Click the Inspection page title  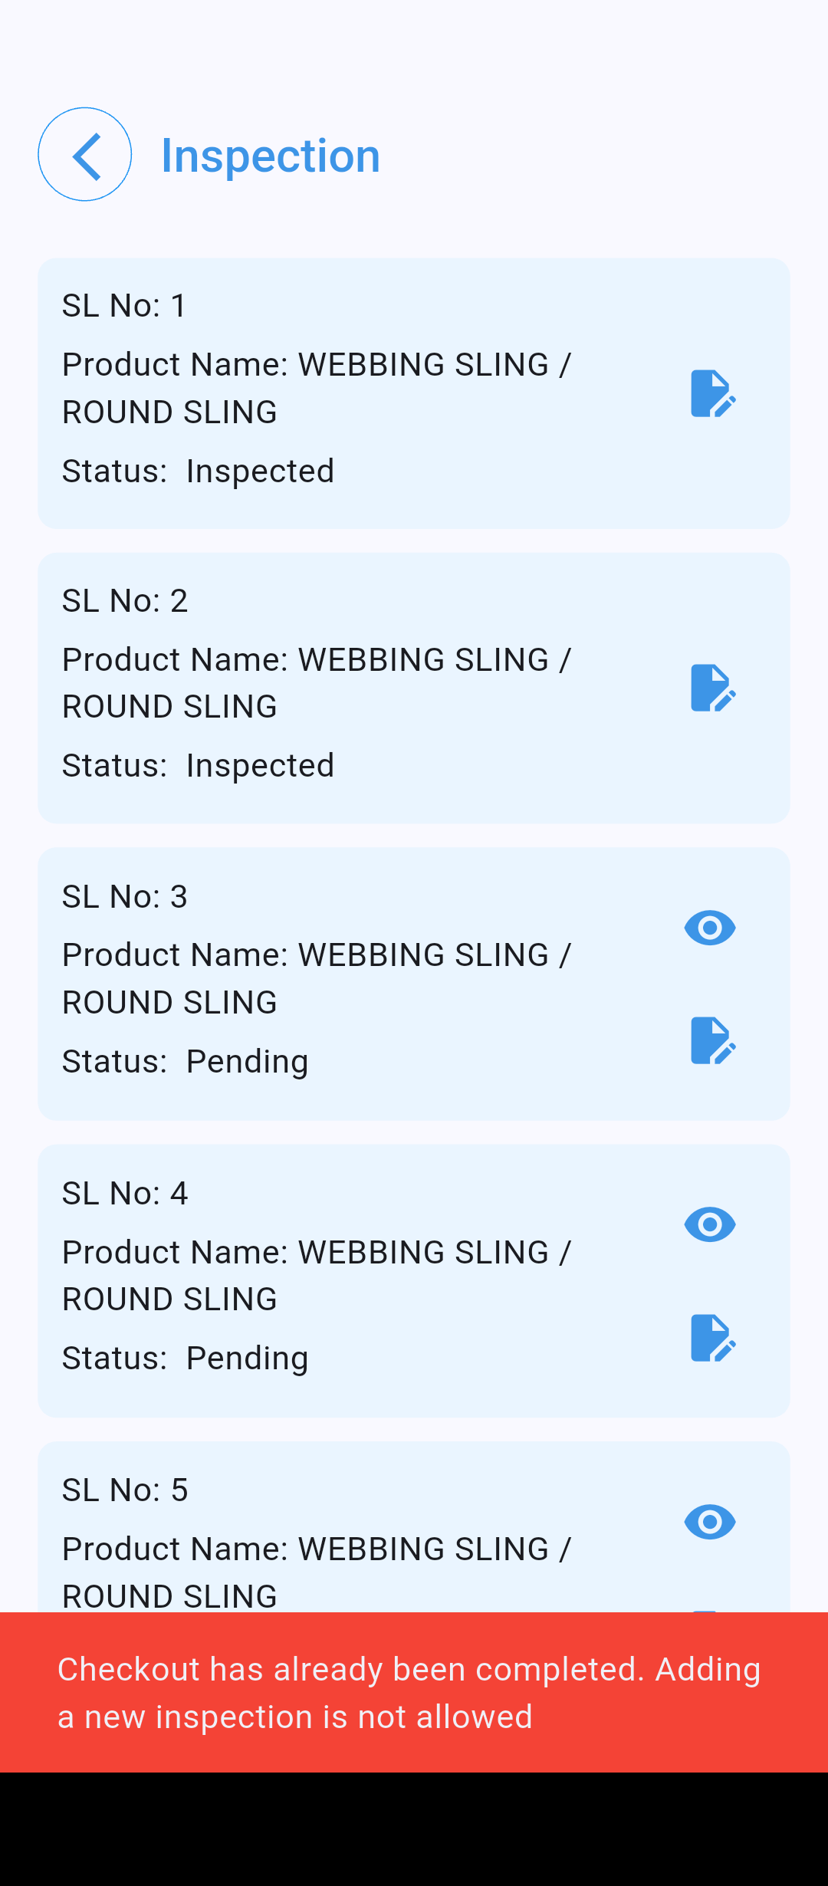tap(271, 156)
